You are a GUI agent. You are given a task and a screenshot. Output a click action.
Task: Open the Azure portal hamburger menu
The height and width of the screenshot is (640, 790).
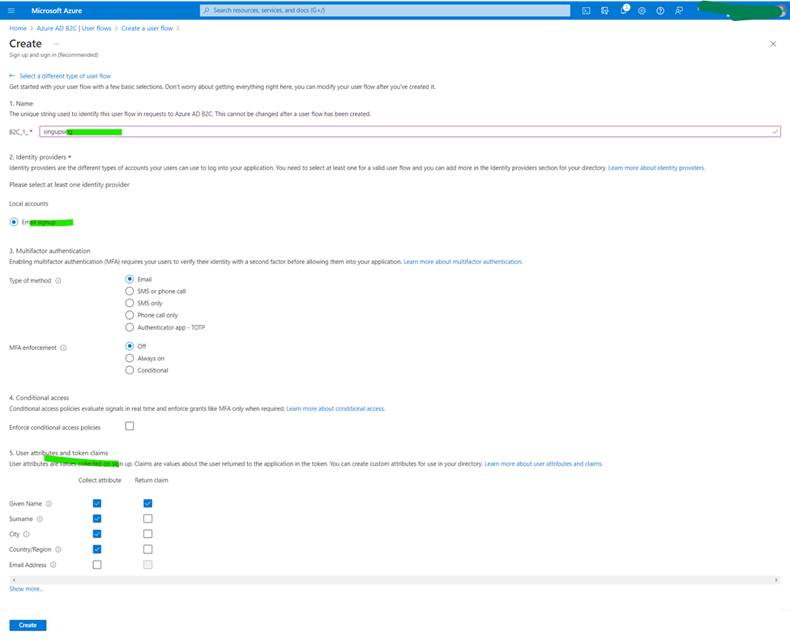(11, 10)
